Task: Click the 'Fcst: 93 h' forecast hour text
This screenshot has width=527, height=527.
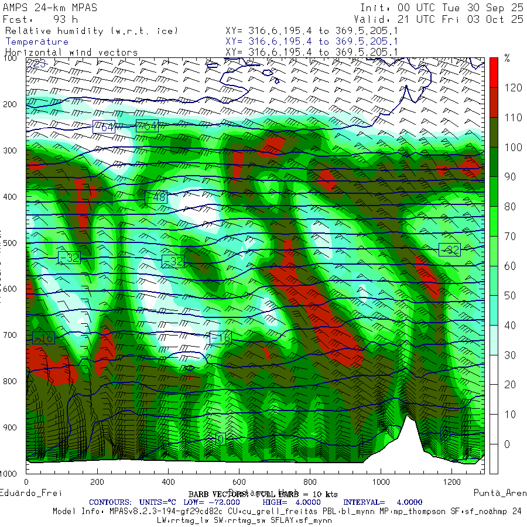Action: click(40, 19)
